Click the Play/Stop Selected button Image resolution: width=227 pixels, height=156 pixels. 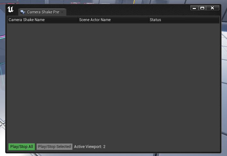click(55, 147)
